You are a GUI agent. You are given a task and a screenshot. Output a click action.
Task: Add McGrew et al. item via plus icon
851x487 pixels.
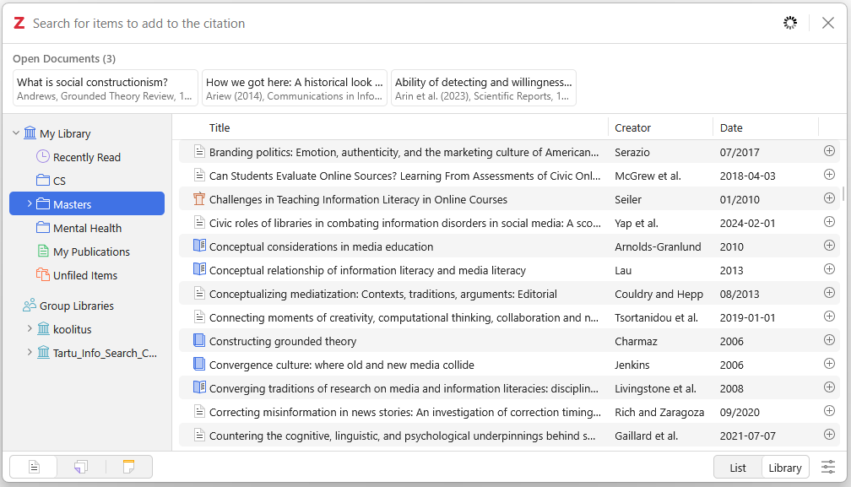(829, 175)
